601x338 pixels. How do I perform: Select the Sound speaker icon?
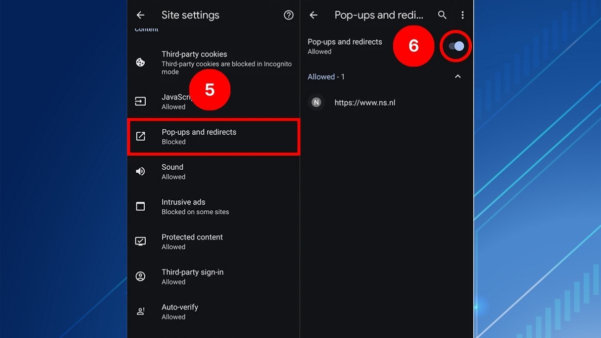[x=141, y=171]
